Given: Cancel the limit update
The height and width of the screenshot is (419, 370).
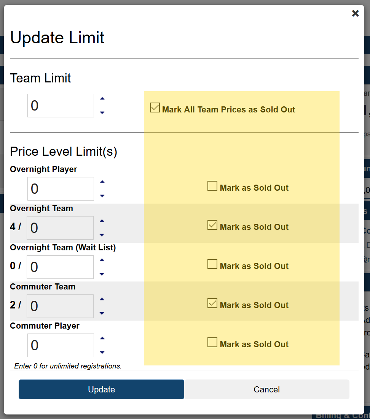Looking at the screenshot, I should tap(266, 389).
